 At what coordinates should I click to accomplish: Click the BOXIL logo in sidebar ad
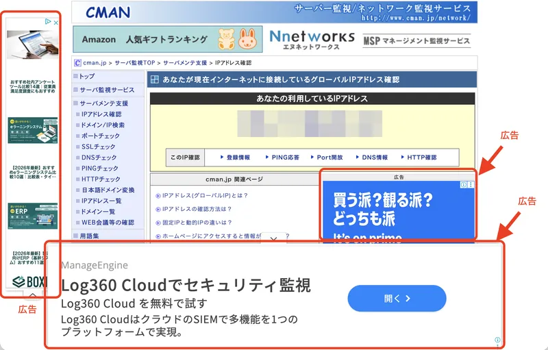click(x=29, y=282)
